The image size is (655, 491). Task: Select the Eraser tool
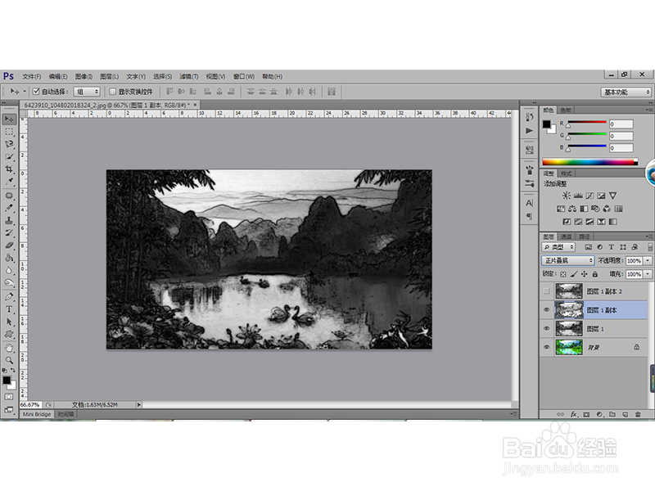(9, 245)
